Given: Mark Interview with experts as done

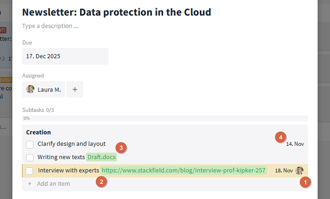Looking at the screenshot, I should [30, 170].
